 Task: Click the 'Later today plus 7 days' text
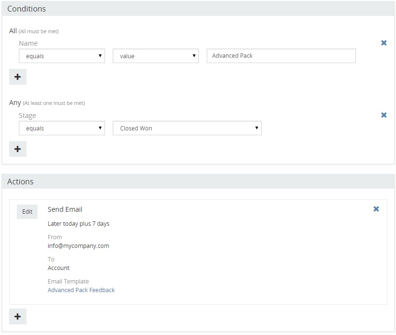click(79, 223)
